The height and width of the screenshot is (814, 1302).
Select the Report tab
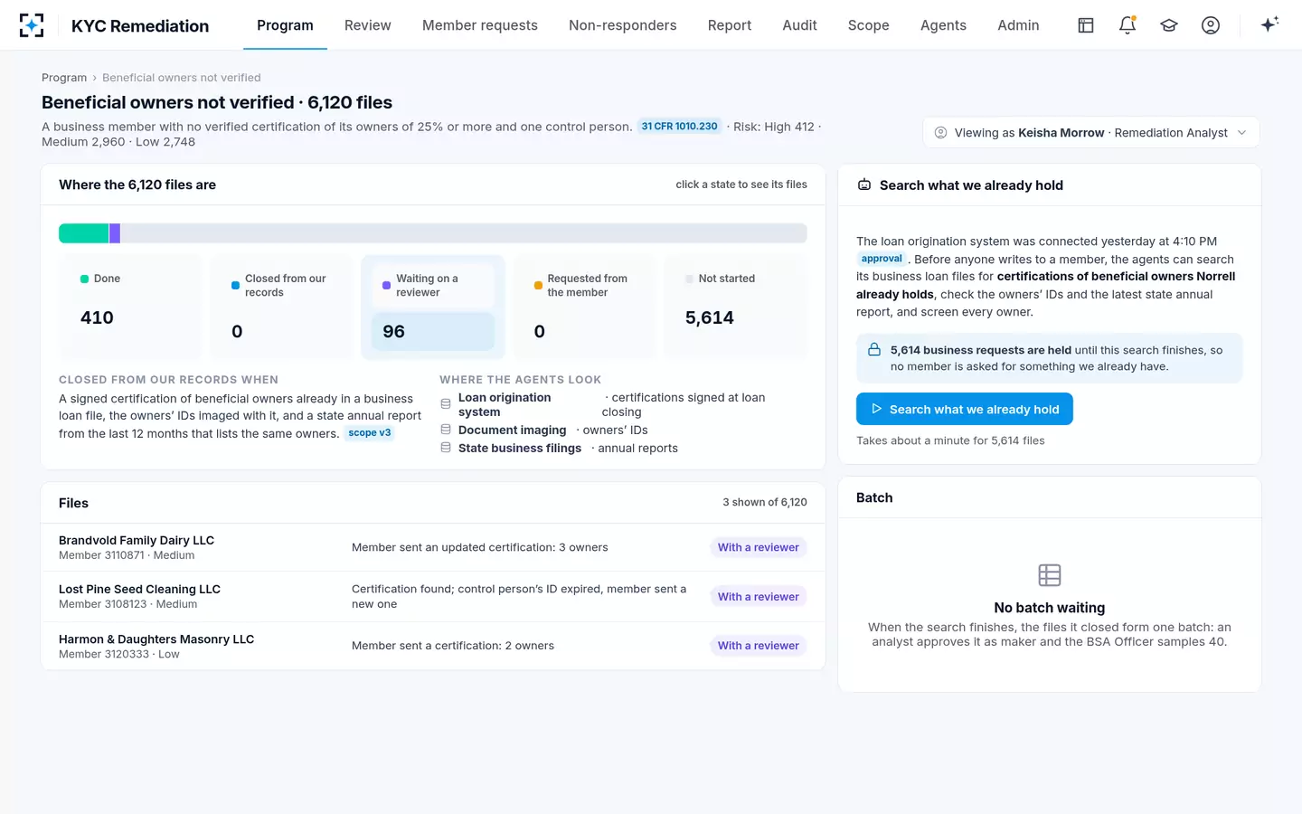(x=730, y=25)
